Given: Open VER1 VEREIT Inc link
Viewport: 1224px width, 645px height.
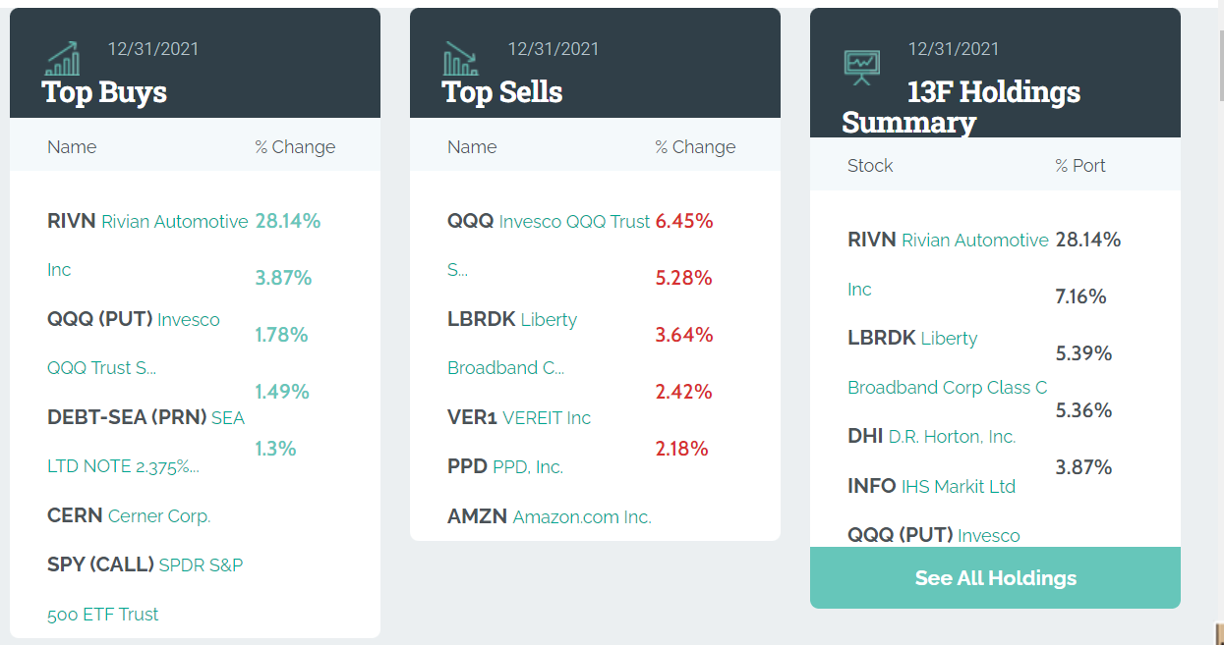Looking at the screenshot, I should [519, 417].
